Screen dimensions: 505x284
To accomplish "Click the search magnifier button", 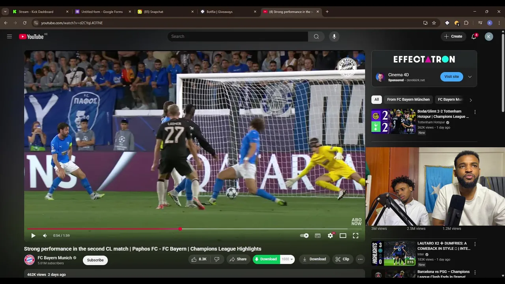I will click(316, 36).
